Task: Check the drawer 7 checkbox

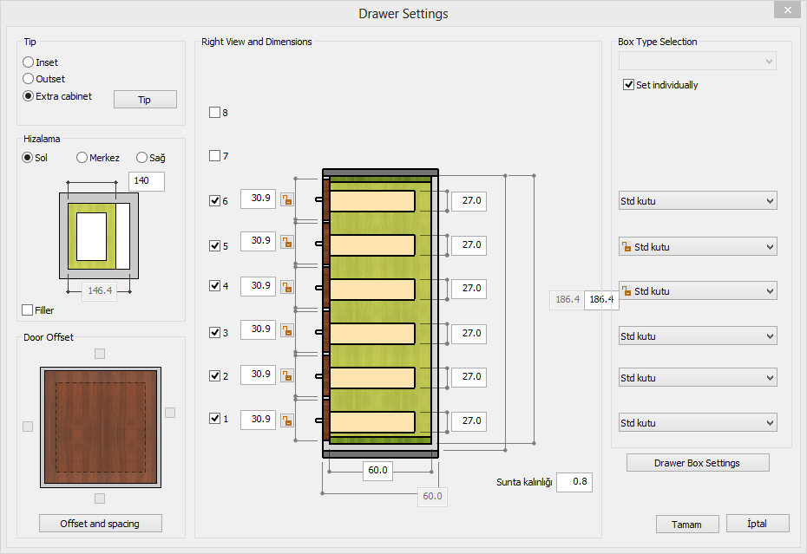Action: click(214, 156)
